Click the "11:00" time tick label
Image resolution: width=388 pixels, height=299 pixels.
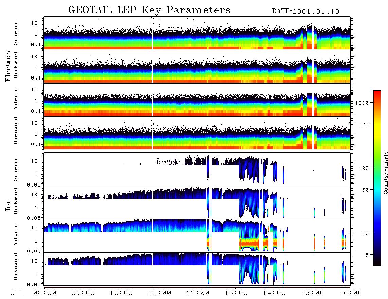click(x=160, y=293)
